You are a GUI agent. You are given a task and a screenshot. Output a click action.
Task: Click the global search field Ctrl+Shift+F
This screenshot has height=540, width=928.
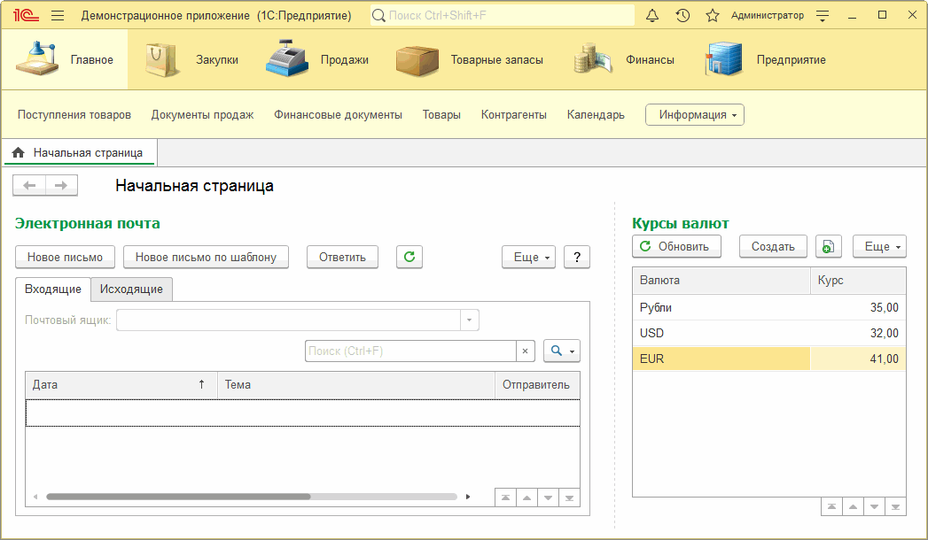(496, 15)
